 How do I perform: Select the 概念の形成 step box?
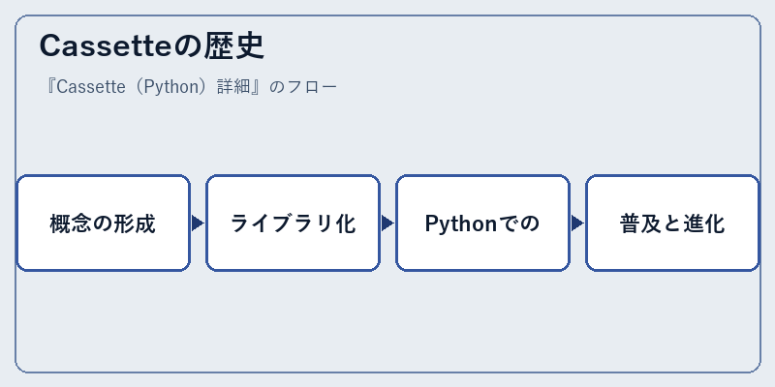coord(104,223)
